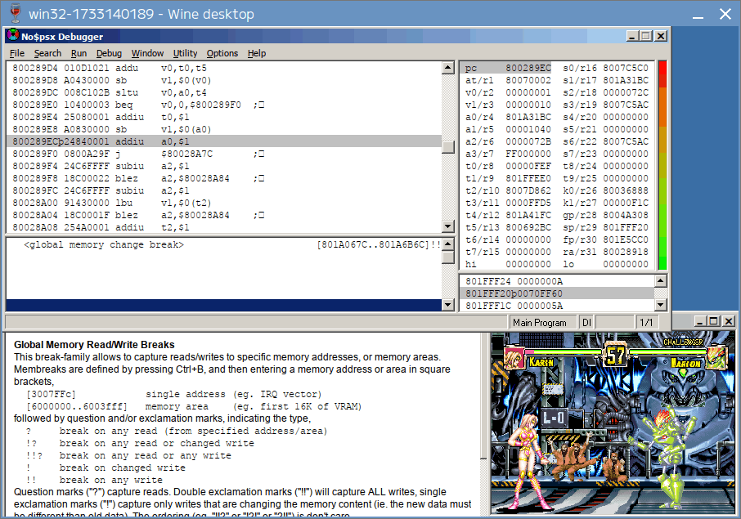Click the pc register value 800289EC
Image resolution: width=741 pixels, height=519 pixels.
[528, 68]
